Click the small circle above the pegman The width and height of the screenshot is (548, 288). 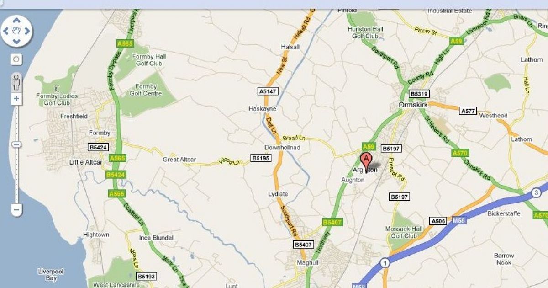coord(16,59)
